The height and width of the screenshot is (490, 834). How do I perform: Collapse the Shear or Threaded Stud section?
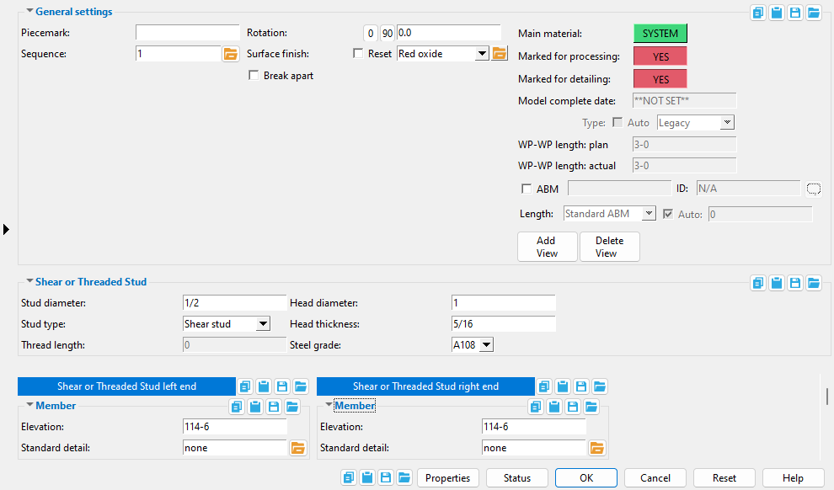click(x=29, y=281)
